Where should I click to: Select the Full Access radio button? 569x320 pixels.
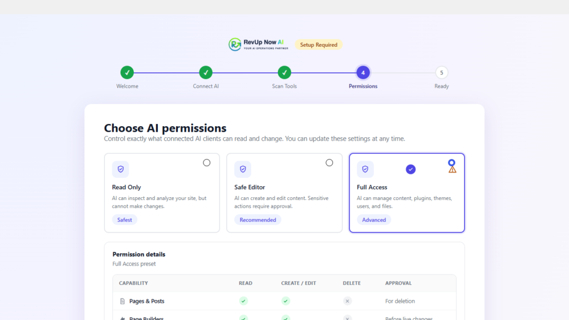[x=451, y=163]
